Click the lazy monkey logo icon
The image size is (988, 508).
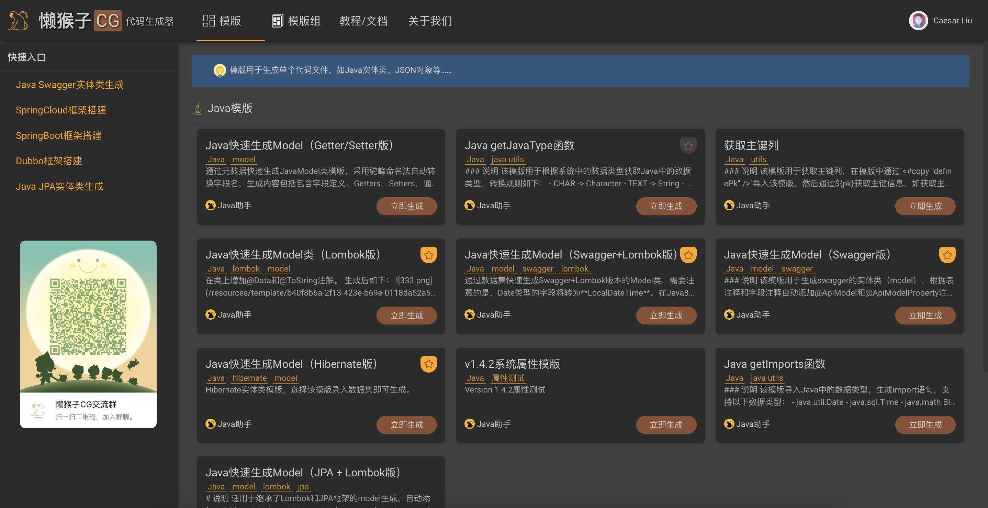coord(18,20)
